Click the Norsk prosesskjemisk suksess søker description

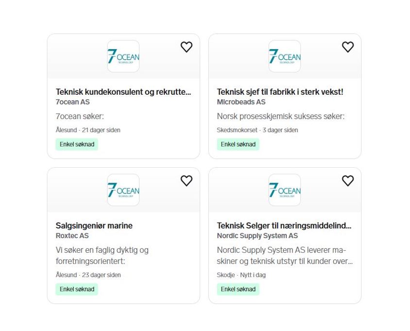pos(281,116)
